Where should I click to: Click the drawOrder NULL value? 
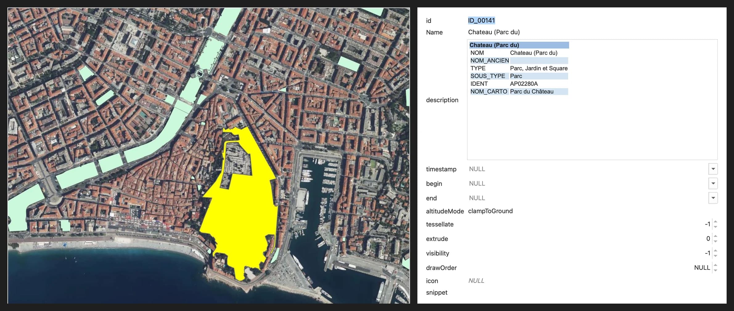[702, 268]
